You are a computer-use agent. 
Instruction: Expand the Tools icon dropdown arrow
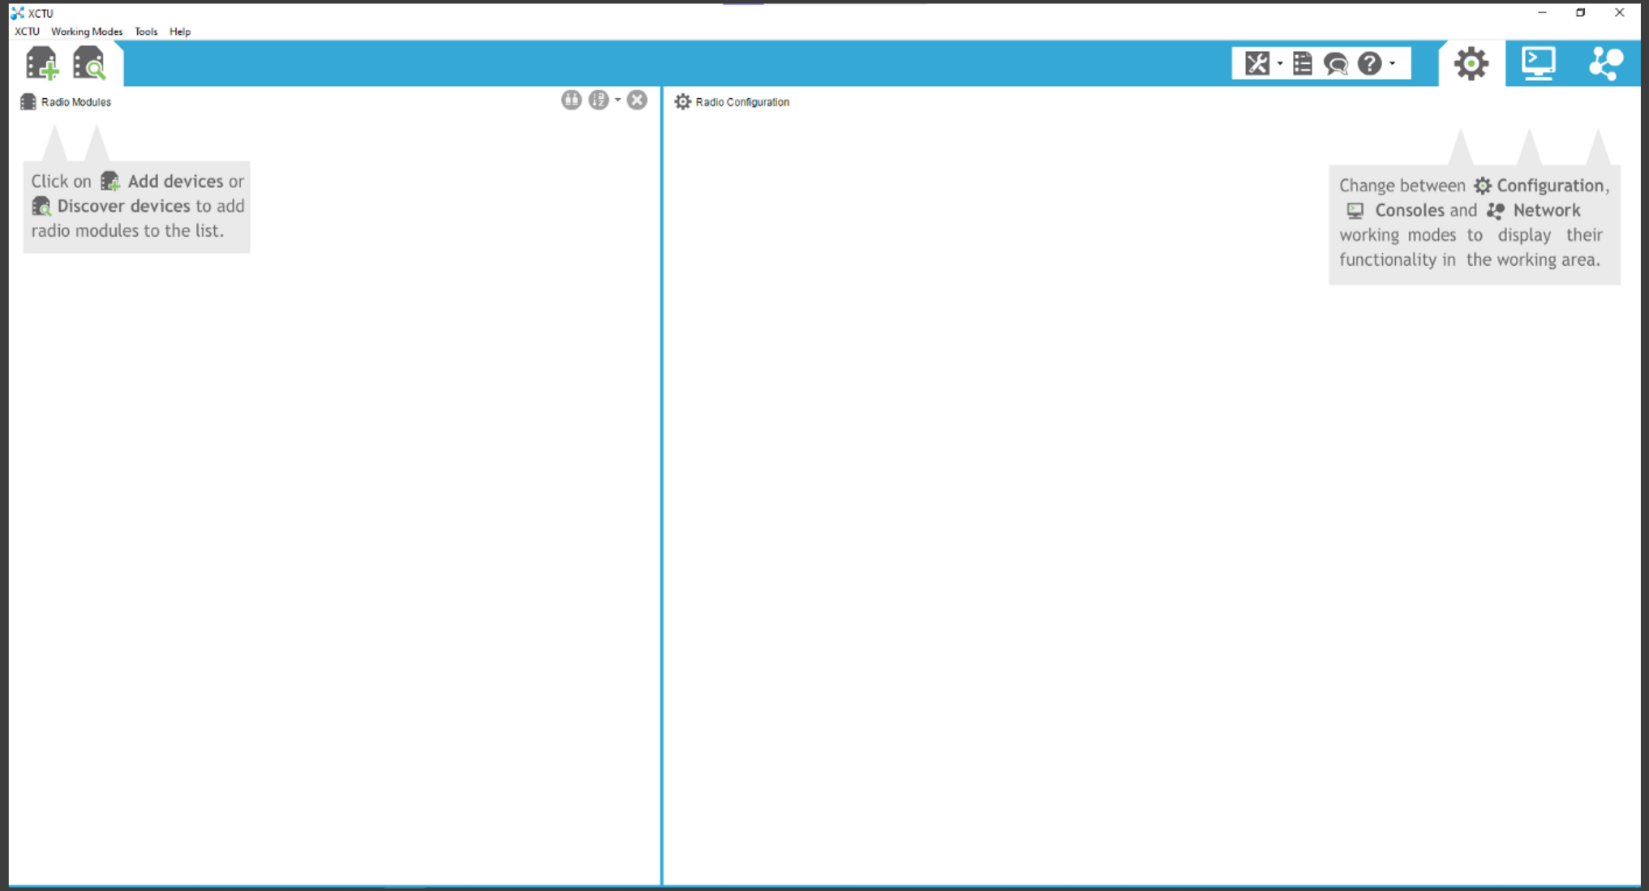[x=1279, y=63]
